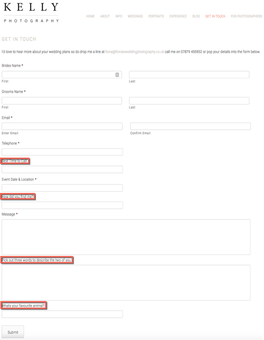Open FOR PHOTOGRAPHERS in the menu
264x340 pixels.
point(246,16)
